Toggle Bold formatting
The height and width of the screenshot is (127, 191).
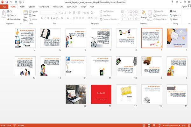(x=42, y=18)
